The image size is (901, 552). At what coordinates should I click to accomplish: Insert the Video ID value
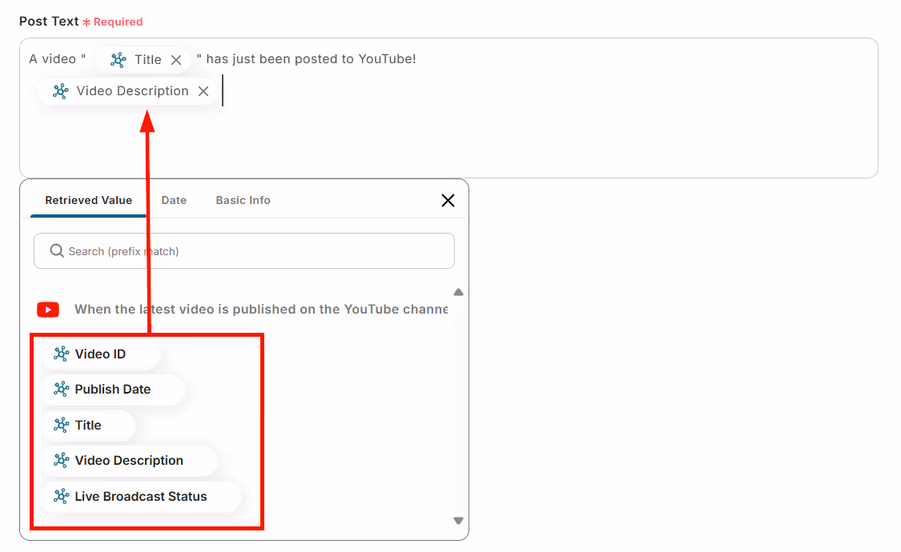pyautogui.click(x=99, y=354)
